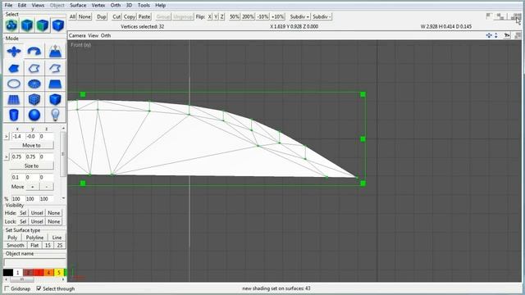
Task: Create a Sphere shape
Action: tap(34, 115)
